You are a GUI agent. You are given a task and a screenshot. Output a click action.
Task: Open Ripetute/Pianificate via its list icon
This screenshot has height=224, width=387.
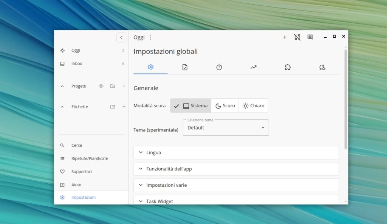click(62, 158)
